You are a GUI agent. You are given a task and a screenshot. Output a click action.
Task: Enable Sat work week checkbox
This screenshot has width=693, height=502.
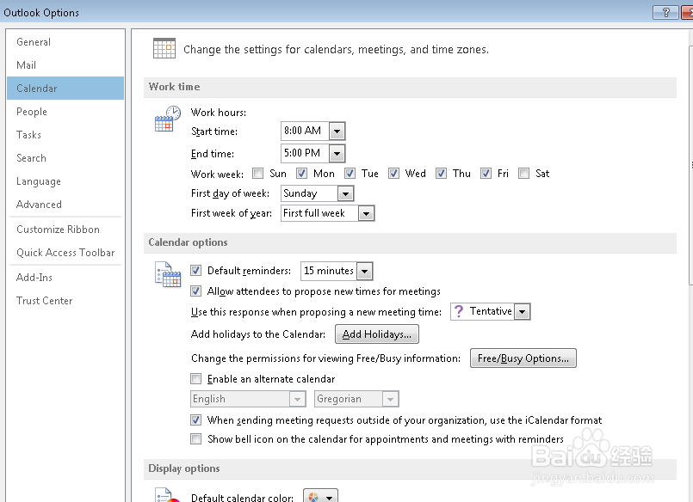[x=523, y=174]
